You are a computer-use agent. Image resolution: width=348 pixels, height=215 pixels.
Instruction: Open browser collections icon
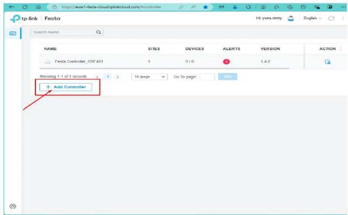click(290, 7)
